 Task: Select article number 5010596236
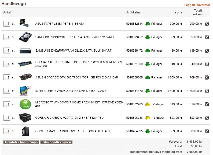134,118
